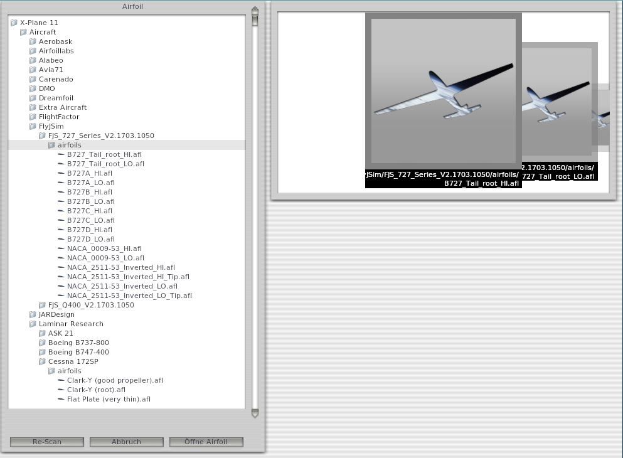This screenshot has width=623, height=458.
Task: Select B727_Tail_root_LO.afl in the tree
Action: (105, 164)
